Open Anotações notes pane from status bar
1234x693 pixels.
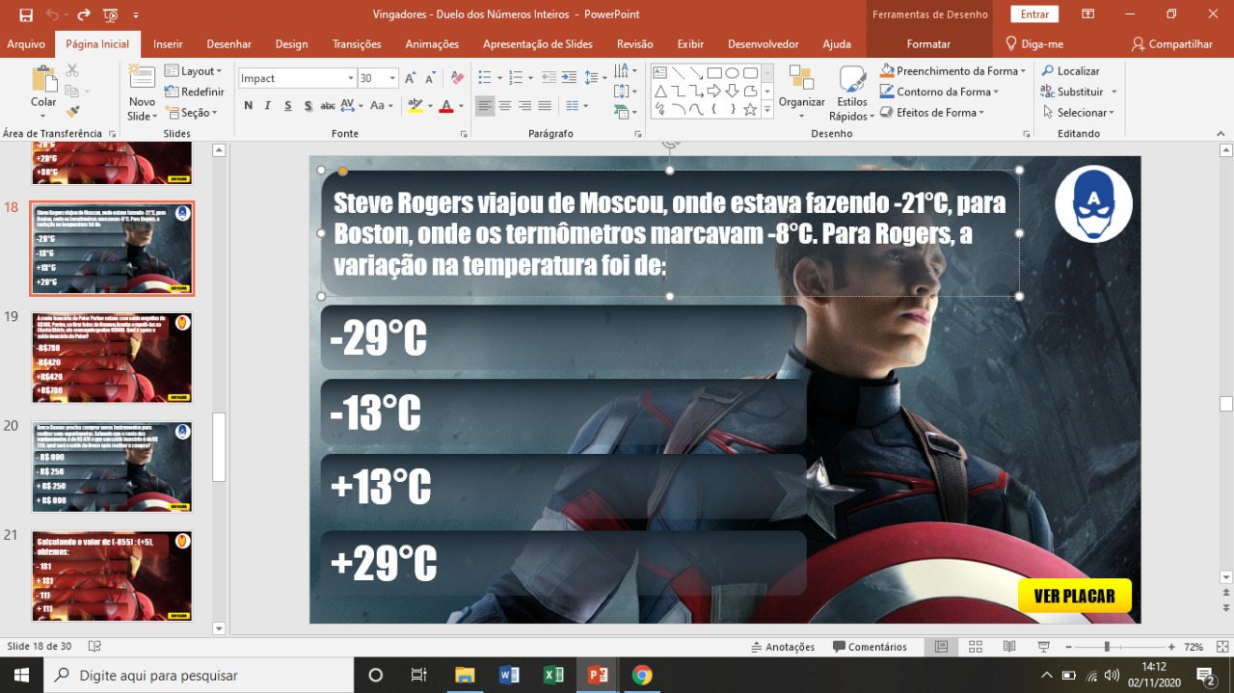click(782, 647)
